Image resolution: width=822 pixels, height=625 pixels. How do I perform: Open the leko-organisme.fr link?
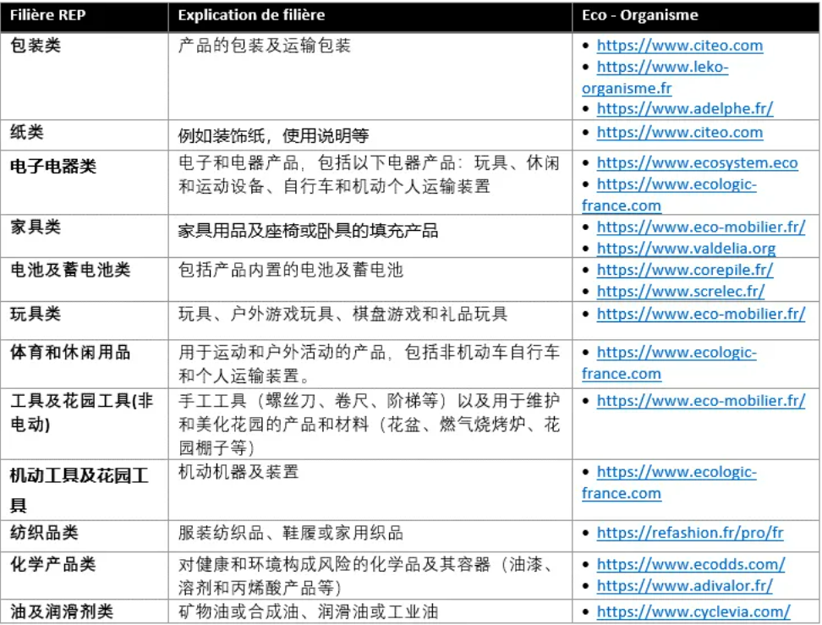tap(661, 67)
